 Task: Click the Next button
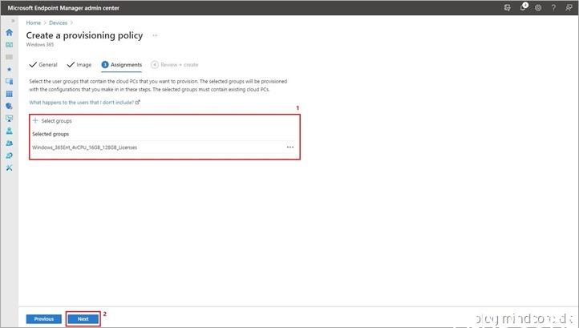[83, 318]
